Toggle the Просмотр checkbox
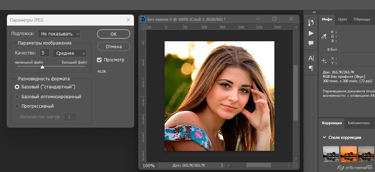The height and width of the screenshot is (172, 375). 99,60
